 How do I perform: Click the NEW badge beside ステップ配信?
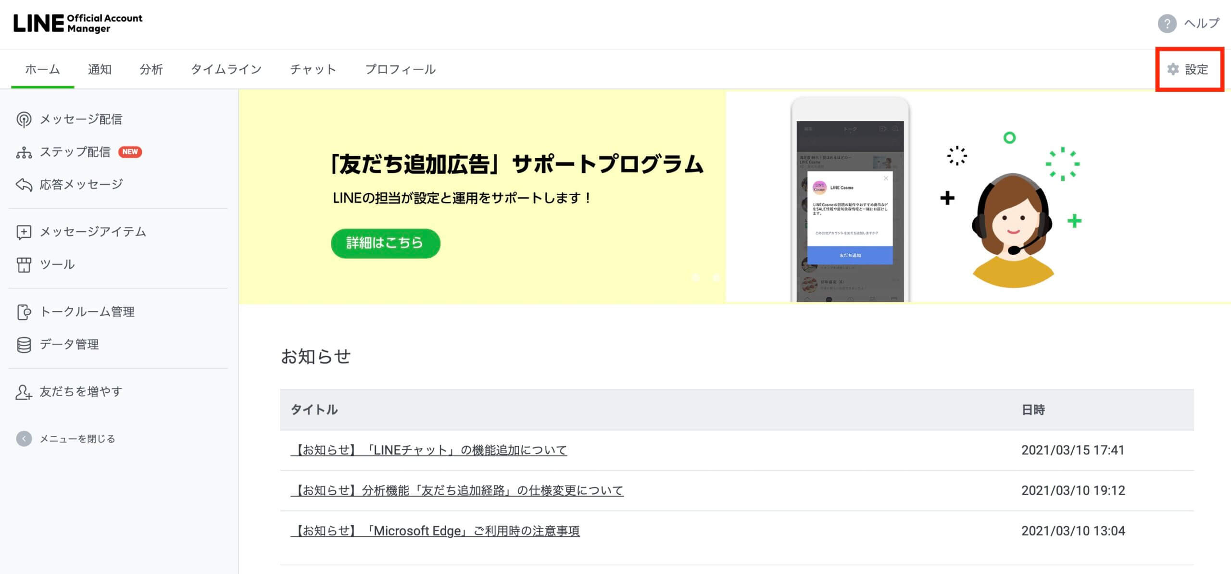(x=130, y=152)
